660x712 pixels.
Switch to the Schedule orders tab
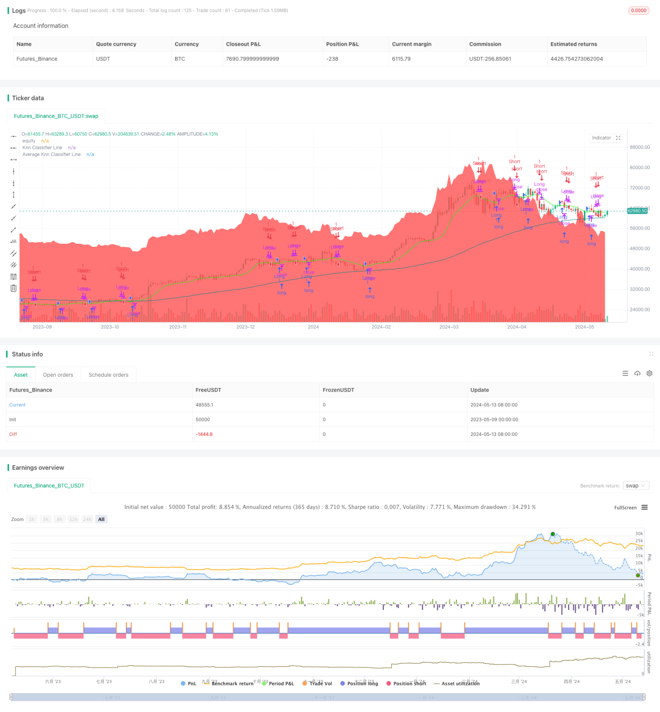tap(109, 375)
